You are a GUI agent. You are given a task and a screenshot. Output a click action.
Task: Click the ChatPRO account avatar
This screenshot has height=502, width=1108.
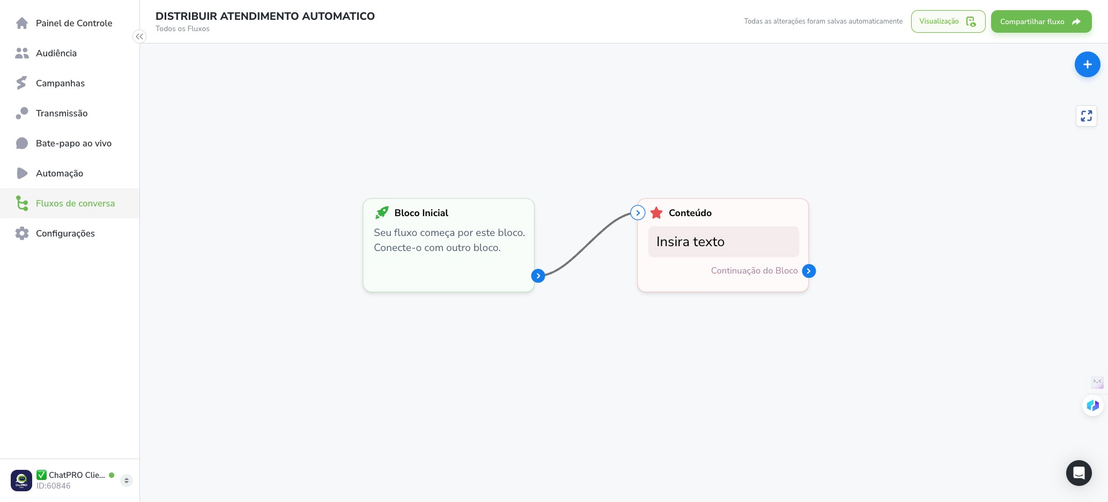pos(21,481)
